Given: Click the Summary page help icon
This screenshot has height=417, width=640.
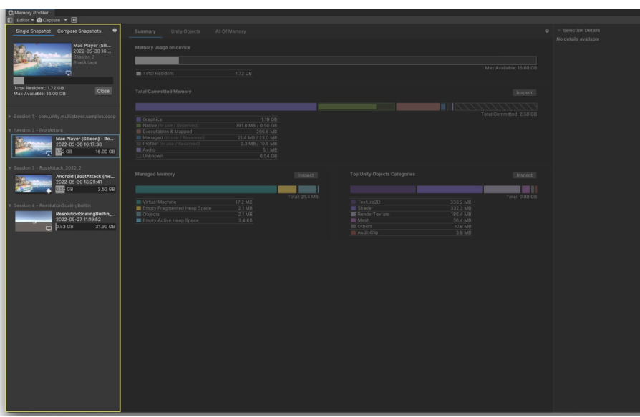Looking at the screenshot, I should (x=546, y=31).
